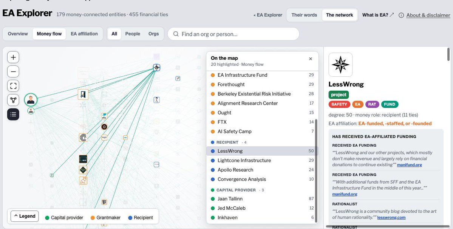Open About & disclaimer

click(428, 15)
